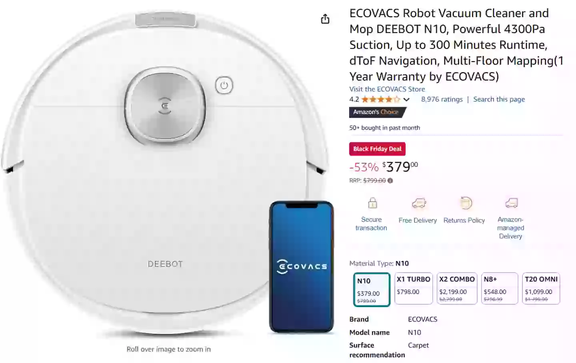Click the RRP info icon

390,181
